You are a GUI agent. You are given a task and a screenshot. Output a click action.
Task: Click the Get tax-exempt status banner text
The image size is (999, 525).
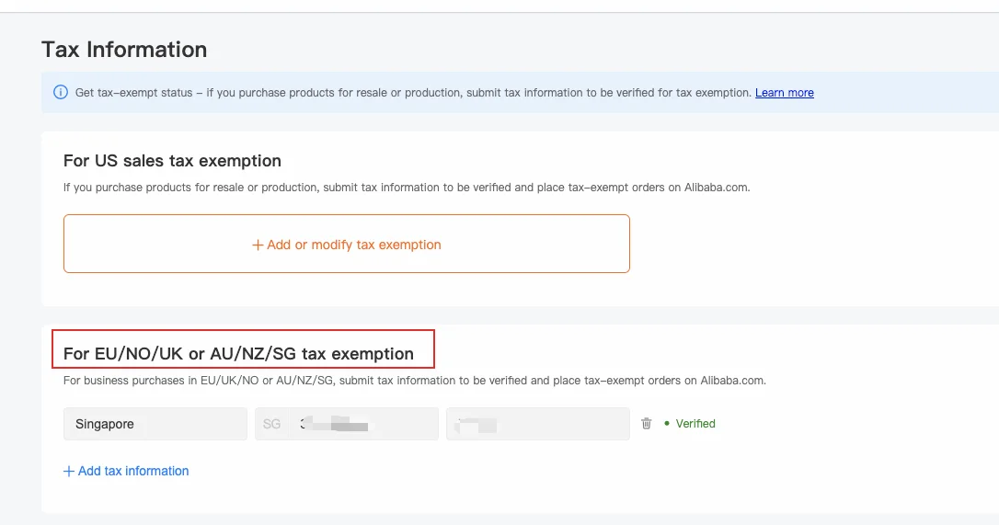[414, 93]
